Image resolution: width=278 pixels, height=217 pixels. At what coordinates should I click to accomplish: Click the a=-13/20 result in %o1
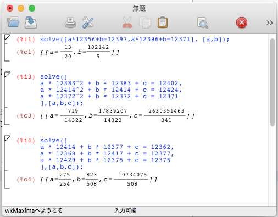[x=61, y=52]
